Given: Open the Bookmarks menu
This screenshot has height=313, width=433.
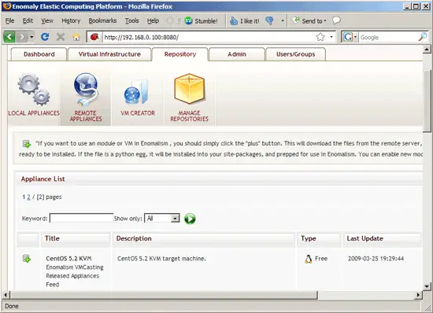Looking at the screenshot, I should (x=102, y=20).
